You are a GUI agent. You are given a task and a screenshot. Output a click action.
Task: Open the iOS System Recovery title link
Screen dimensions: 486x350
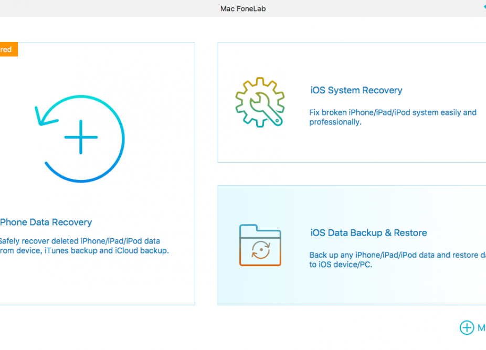(x=356, y=90)
